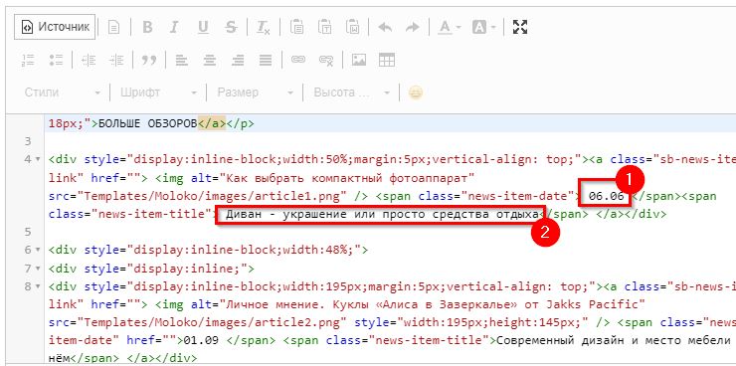736x366 pixels.
Task: Click the Insert Link icon
Action: pyautogui.click(x=298, y=60)
